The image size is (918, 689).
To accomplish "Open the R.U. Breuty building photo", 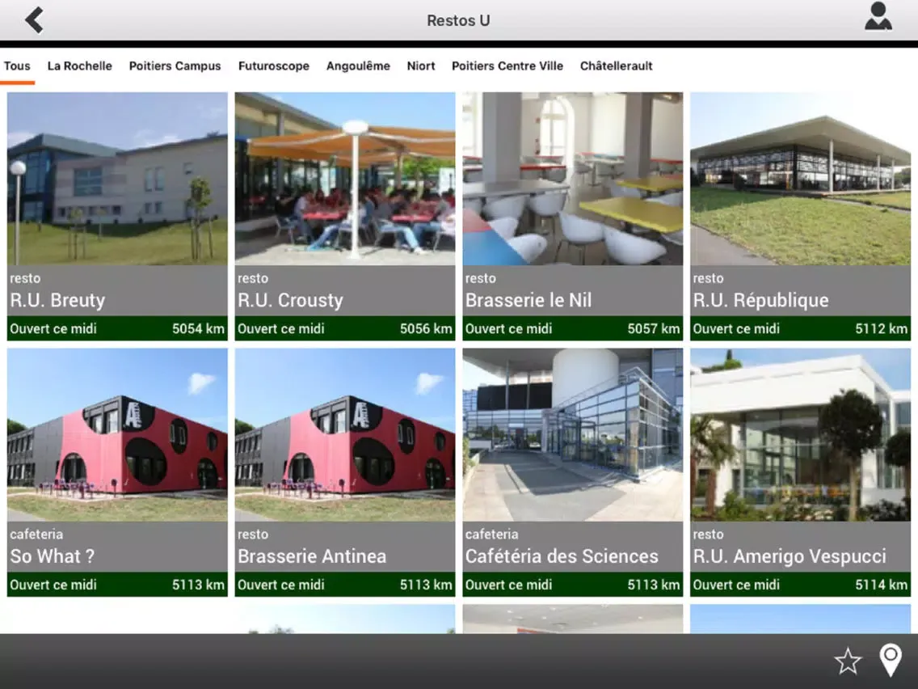I will pos(117,179).
